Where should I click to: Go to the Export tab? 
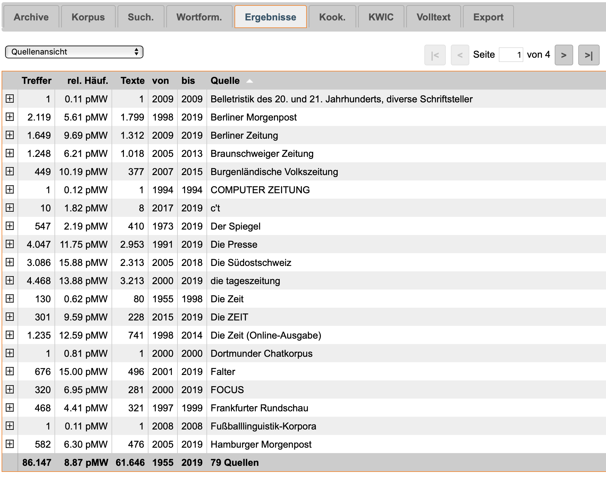click(488, 17)
